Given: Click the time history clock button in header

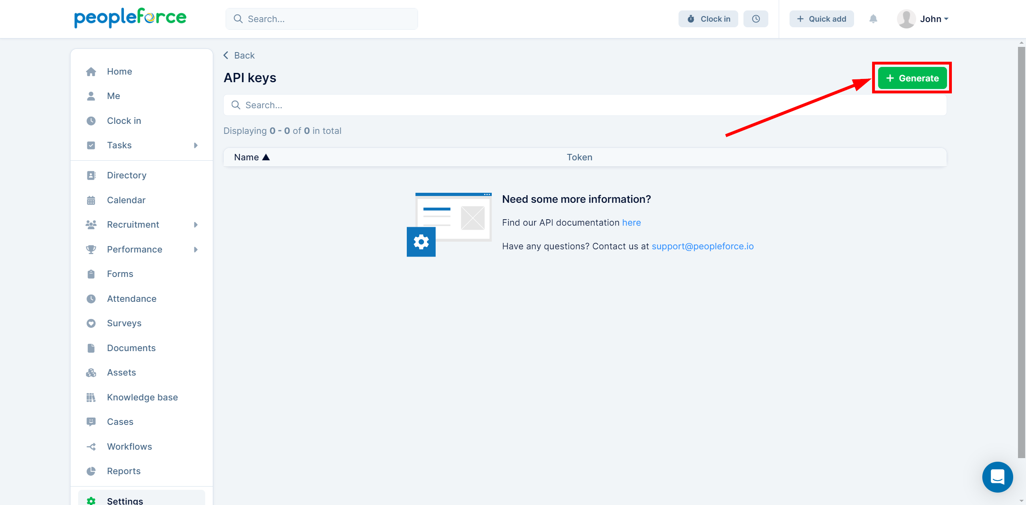Looking at the screenshot, I should (756, 19).
